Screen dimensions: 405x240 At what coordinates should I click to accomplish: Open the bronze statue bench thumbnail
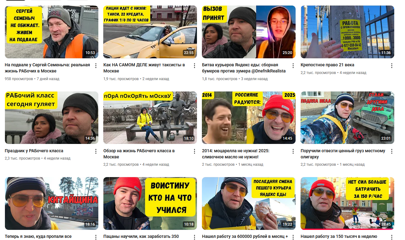point(150,118)
